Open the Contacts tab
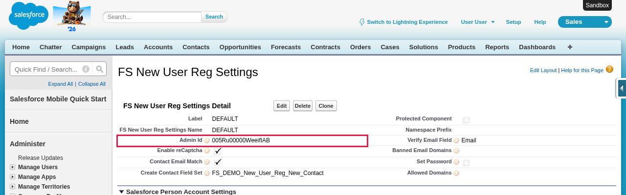 pos(196,47)
